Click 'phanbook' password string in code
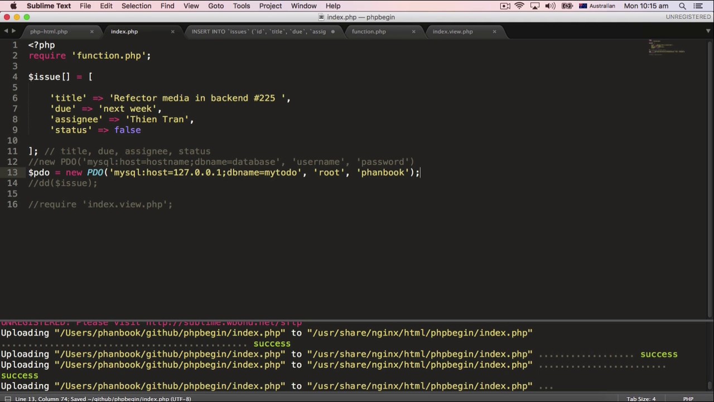714x402 pixels. point(383,172)
